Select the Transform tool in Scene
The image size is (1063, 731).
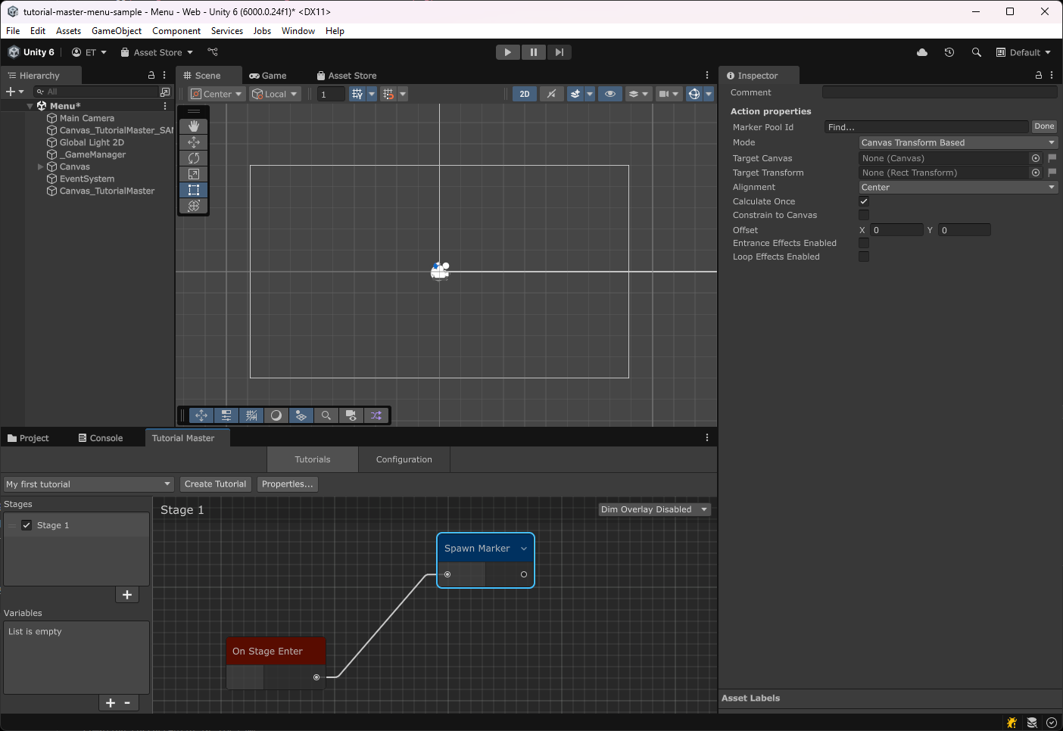point(194,206)
